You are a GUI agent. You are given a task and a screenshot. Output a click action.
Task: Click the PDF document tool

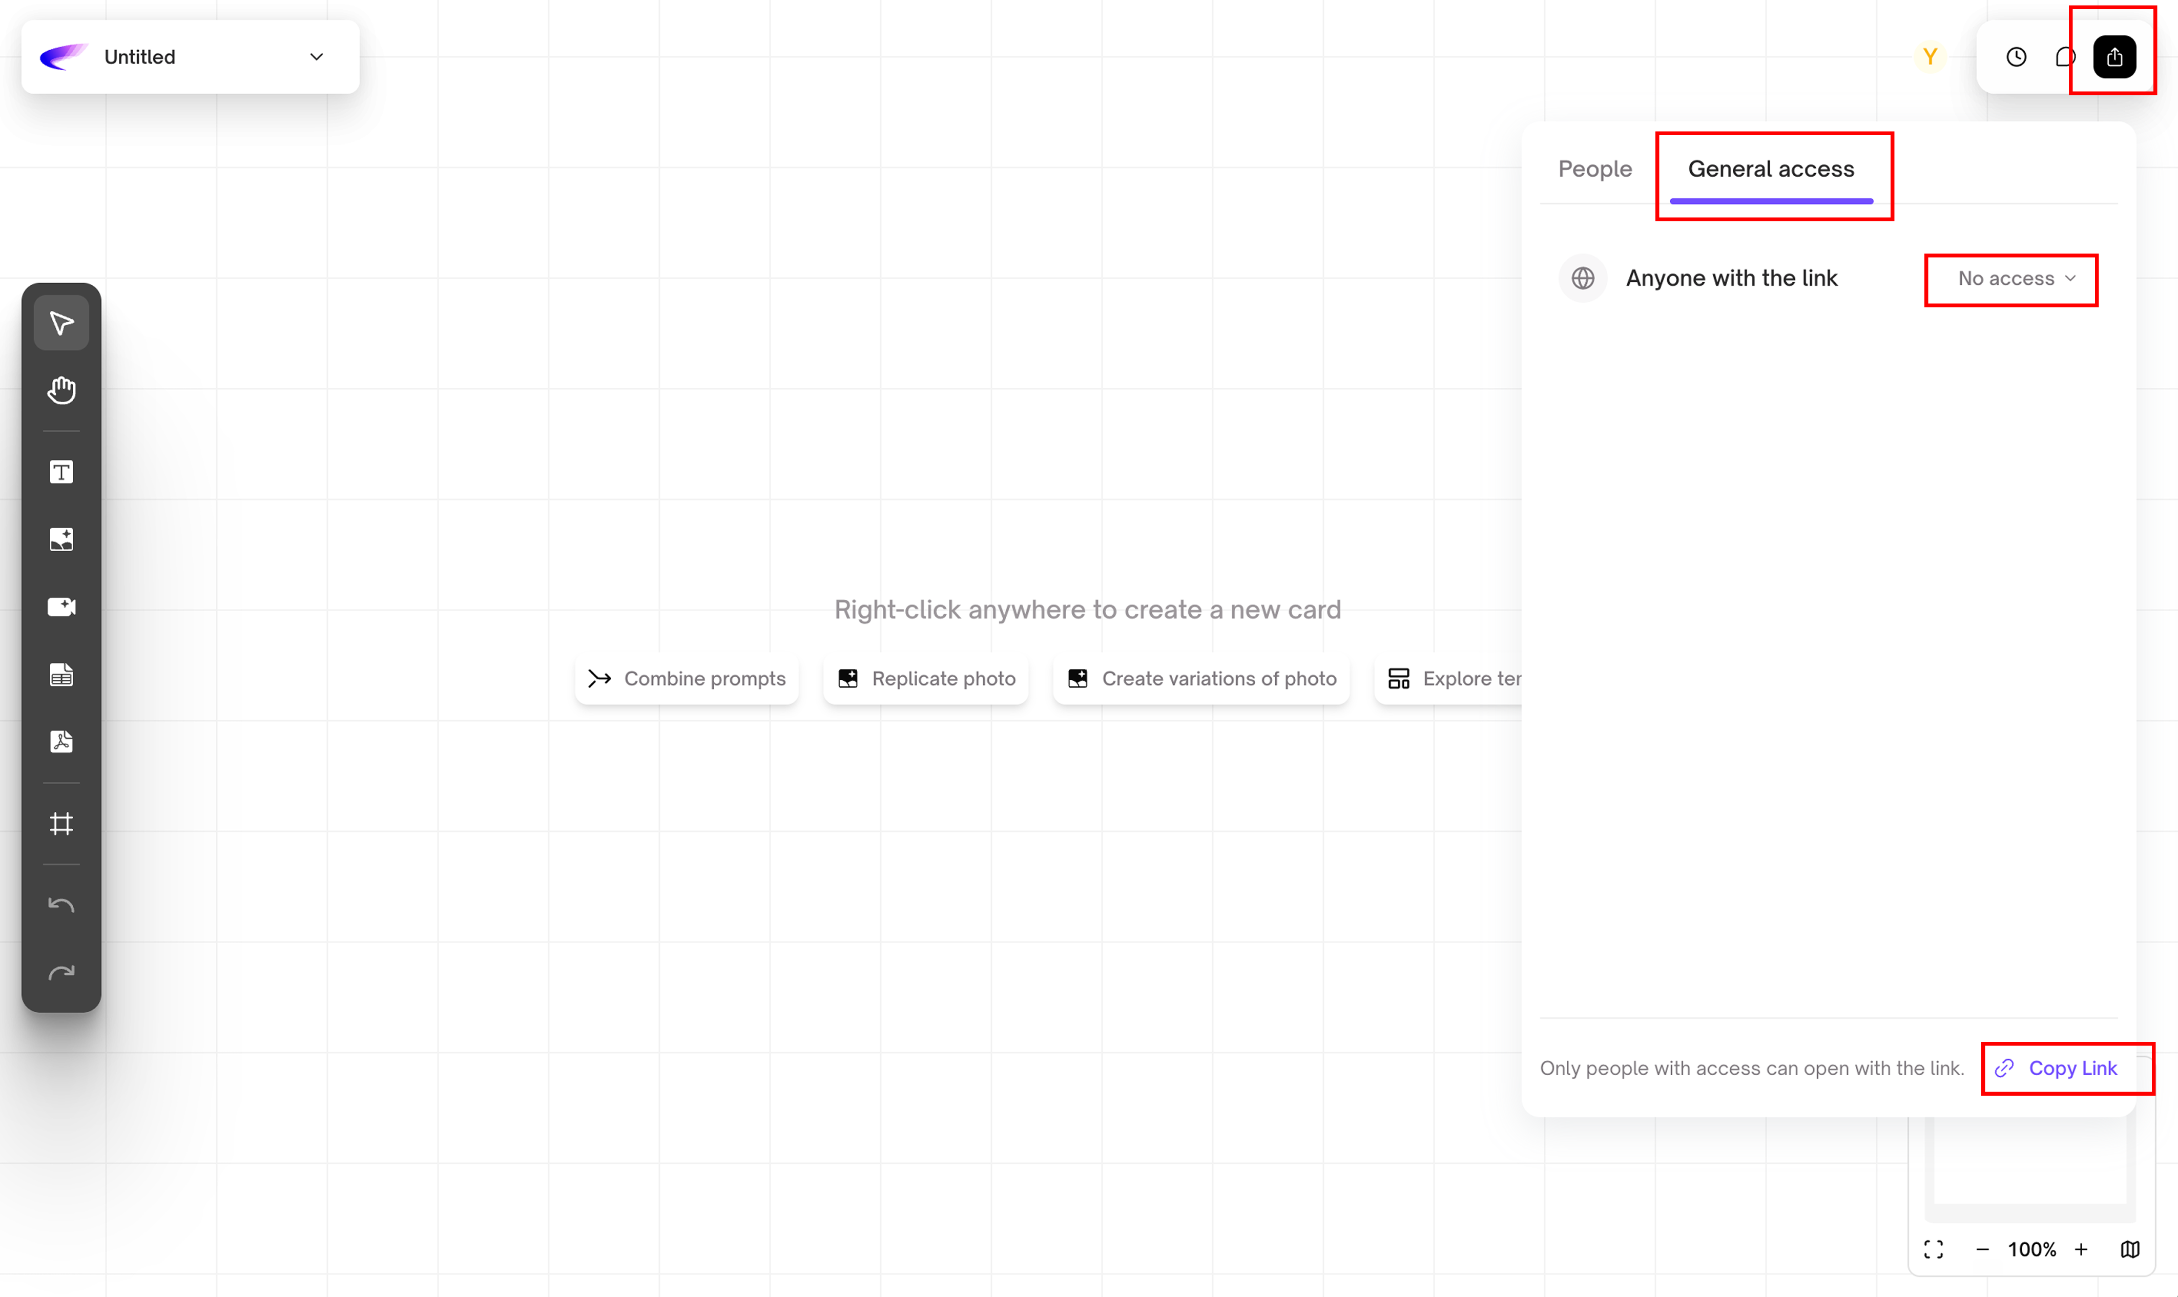pyautogui.click(x=61, y=741)
